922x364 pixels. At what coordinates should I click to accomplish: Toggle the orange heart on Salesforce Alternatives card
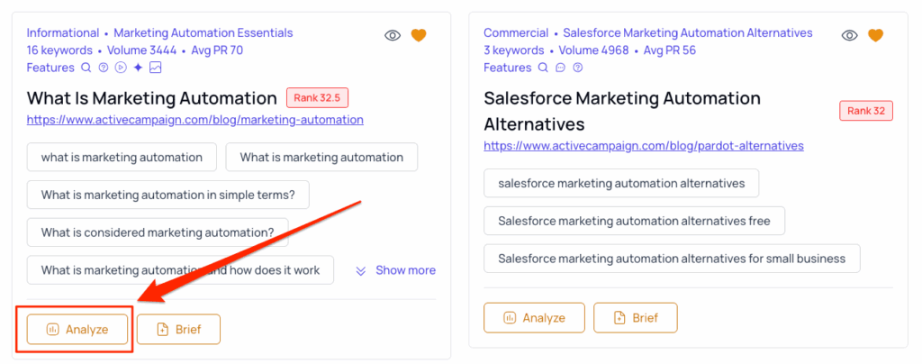[875, 36]
